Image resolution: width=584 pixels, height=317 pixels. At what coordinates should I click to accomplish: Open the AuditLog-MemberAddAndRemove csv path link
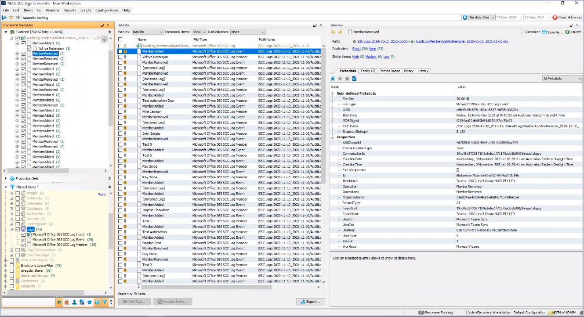(462, 41)
